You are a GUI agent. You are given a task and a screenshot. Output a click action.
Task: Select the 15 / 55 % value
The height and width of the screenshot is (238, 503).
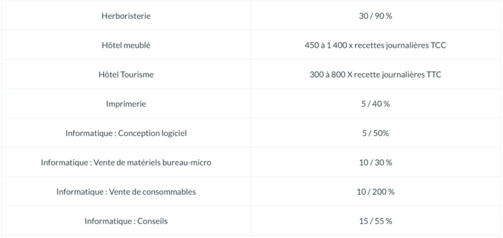click(x=375, y=221)
